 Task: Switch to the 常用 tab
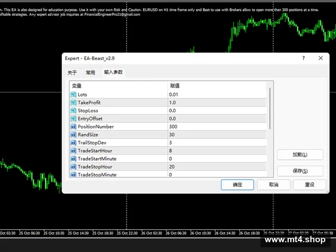[x=90, y=72]
